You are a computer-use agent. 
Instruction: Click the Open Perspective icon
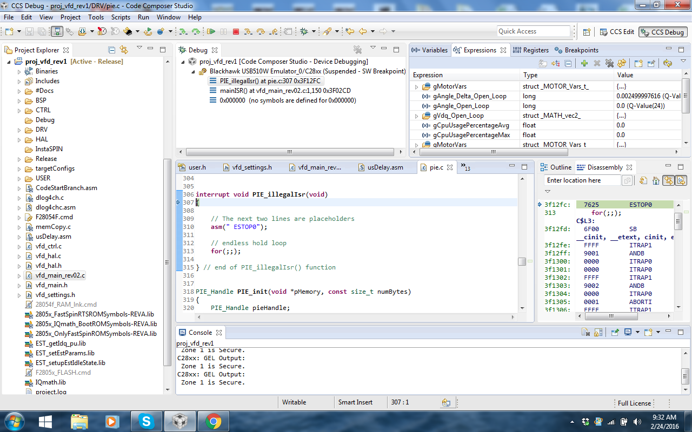click(587, 32)
